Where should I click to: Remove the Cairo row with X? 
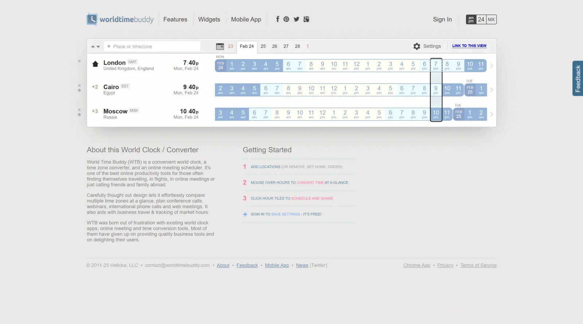pos(79,86)
